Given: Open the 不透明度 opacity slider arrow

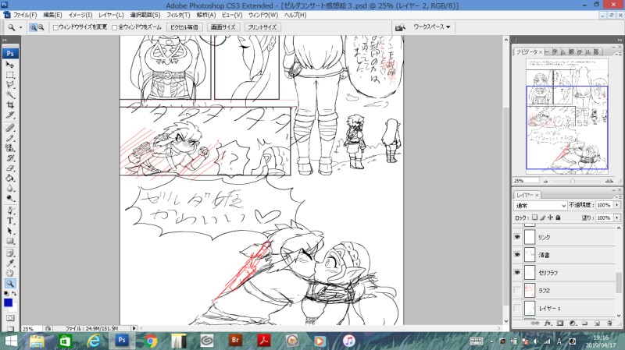Looking at the screenshot, I should [x=617, y=205].
